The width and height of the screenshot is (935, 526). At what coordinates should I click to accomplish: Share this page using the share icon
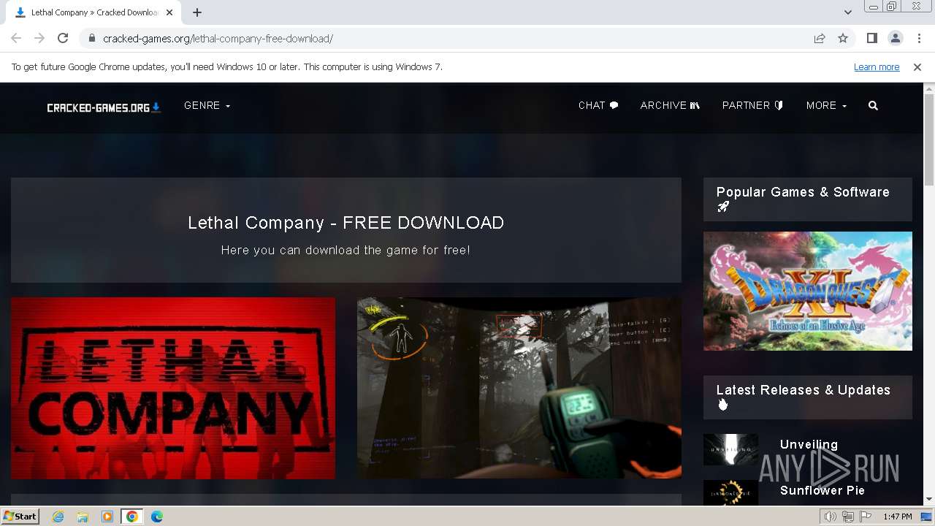820,38
